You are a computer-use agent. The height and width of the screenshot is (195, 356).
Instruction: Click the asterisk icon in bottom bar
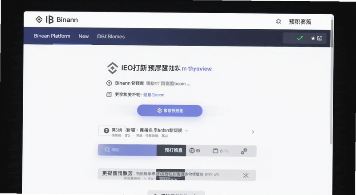[x=246, y=175]
